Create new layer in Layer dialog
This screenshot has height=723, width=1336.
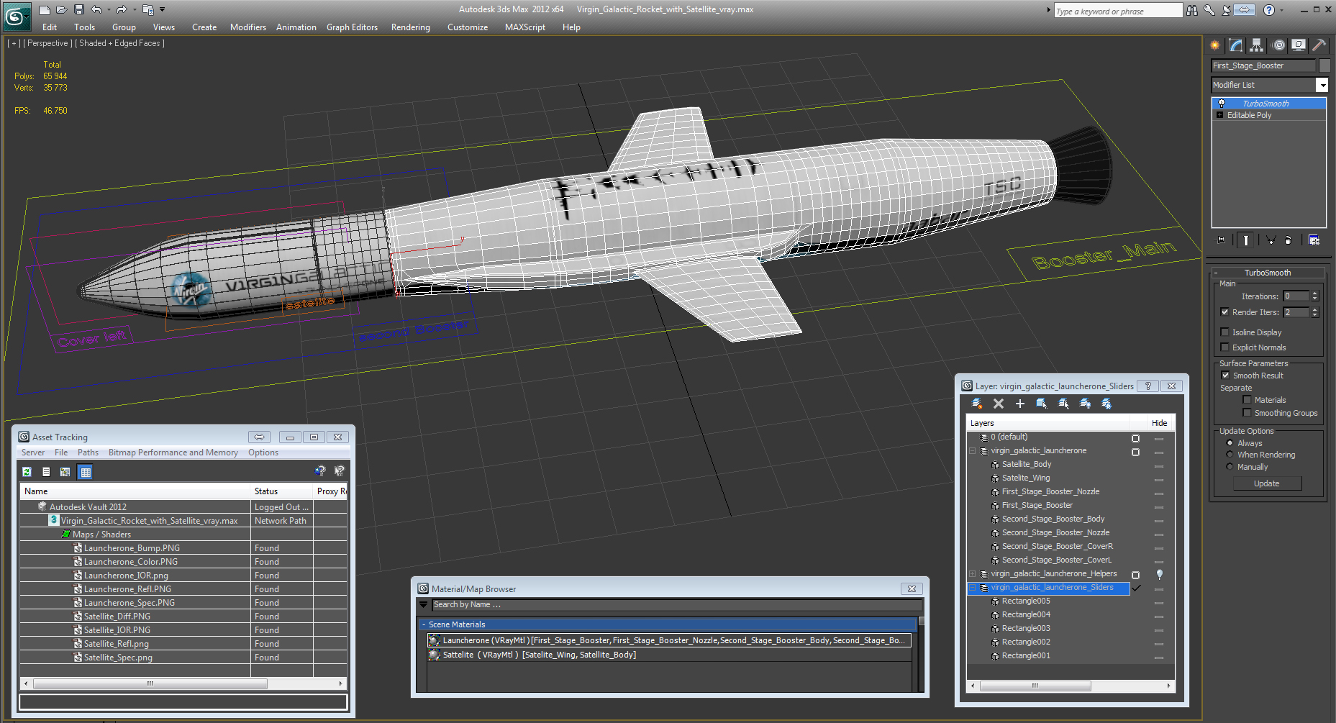[x=977, y=404]
